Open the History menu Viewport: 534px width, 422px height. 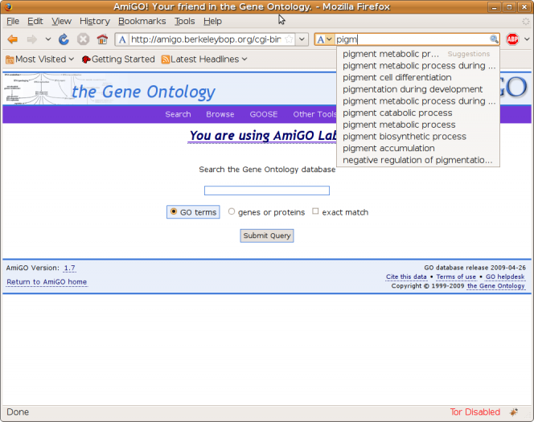point(95,21)
